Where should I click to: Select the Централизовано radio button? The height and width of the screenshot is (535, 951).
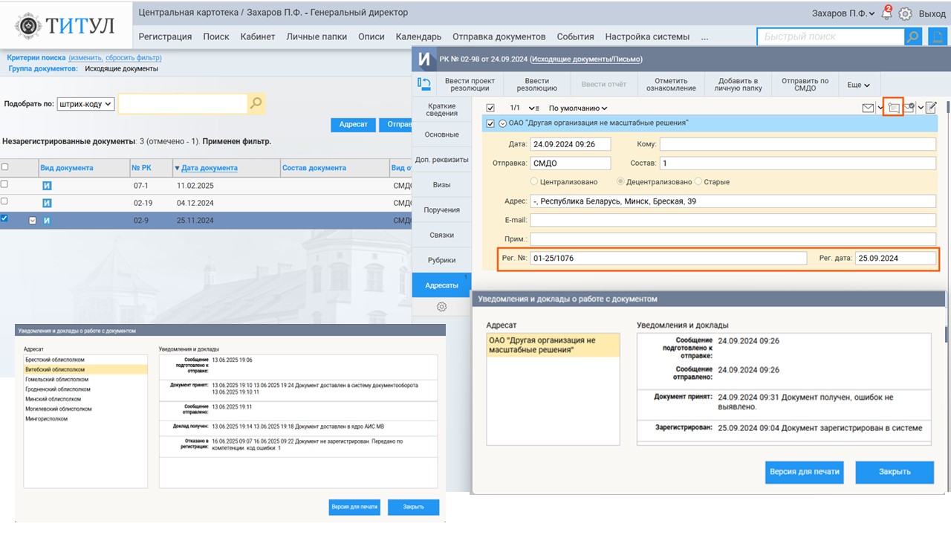pos(534,181)
